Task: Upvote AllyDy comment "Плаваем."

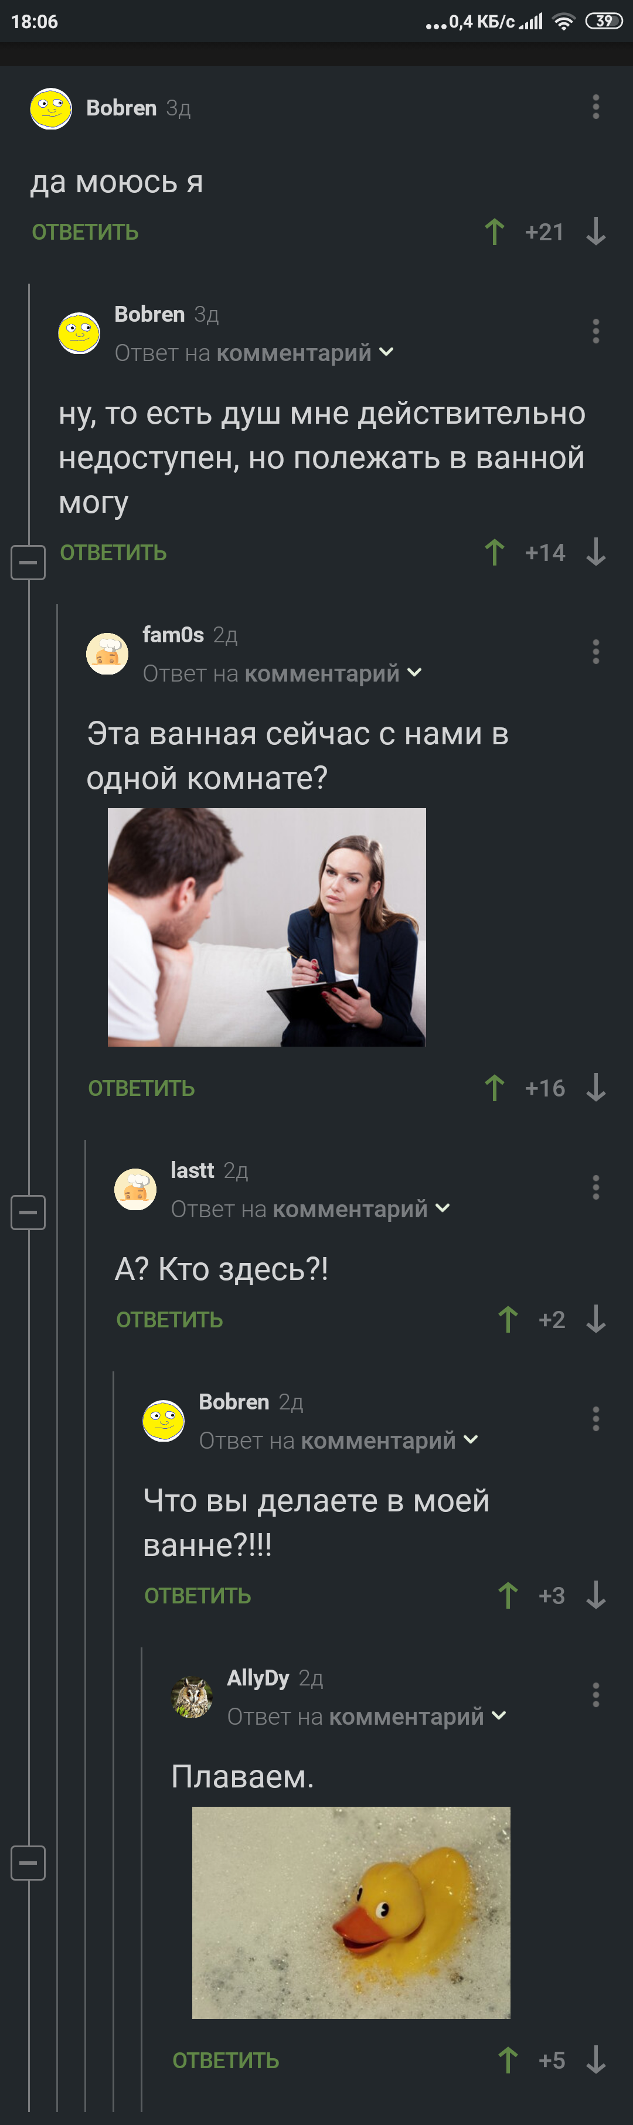Action: [508, 2060]
